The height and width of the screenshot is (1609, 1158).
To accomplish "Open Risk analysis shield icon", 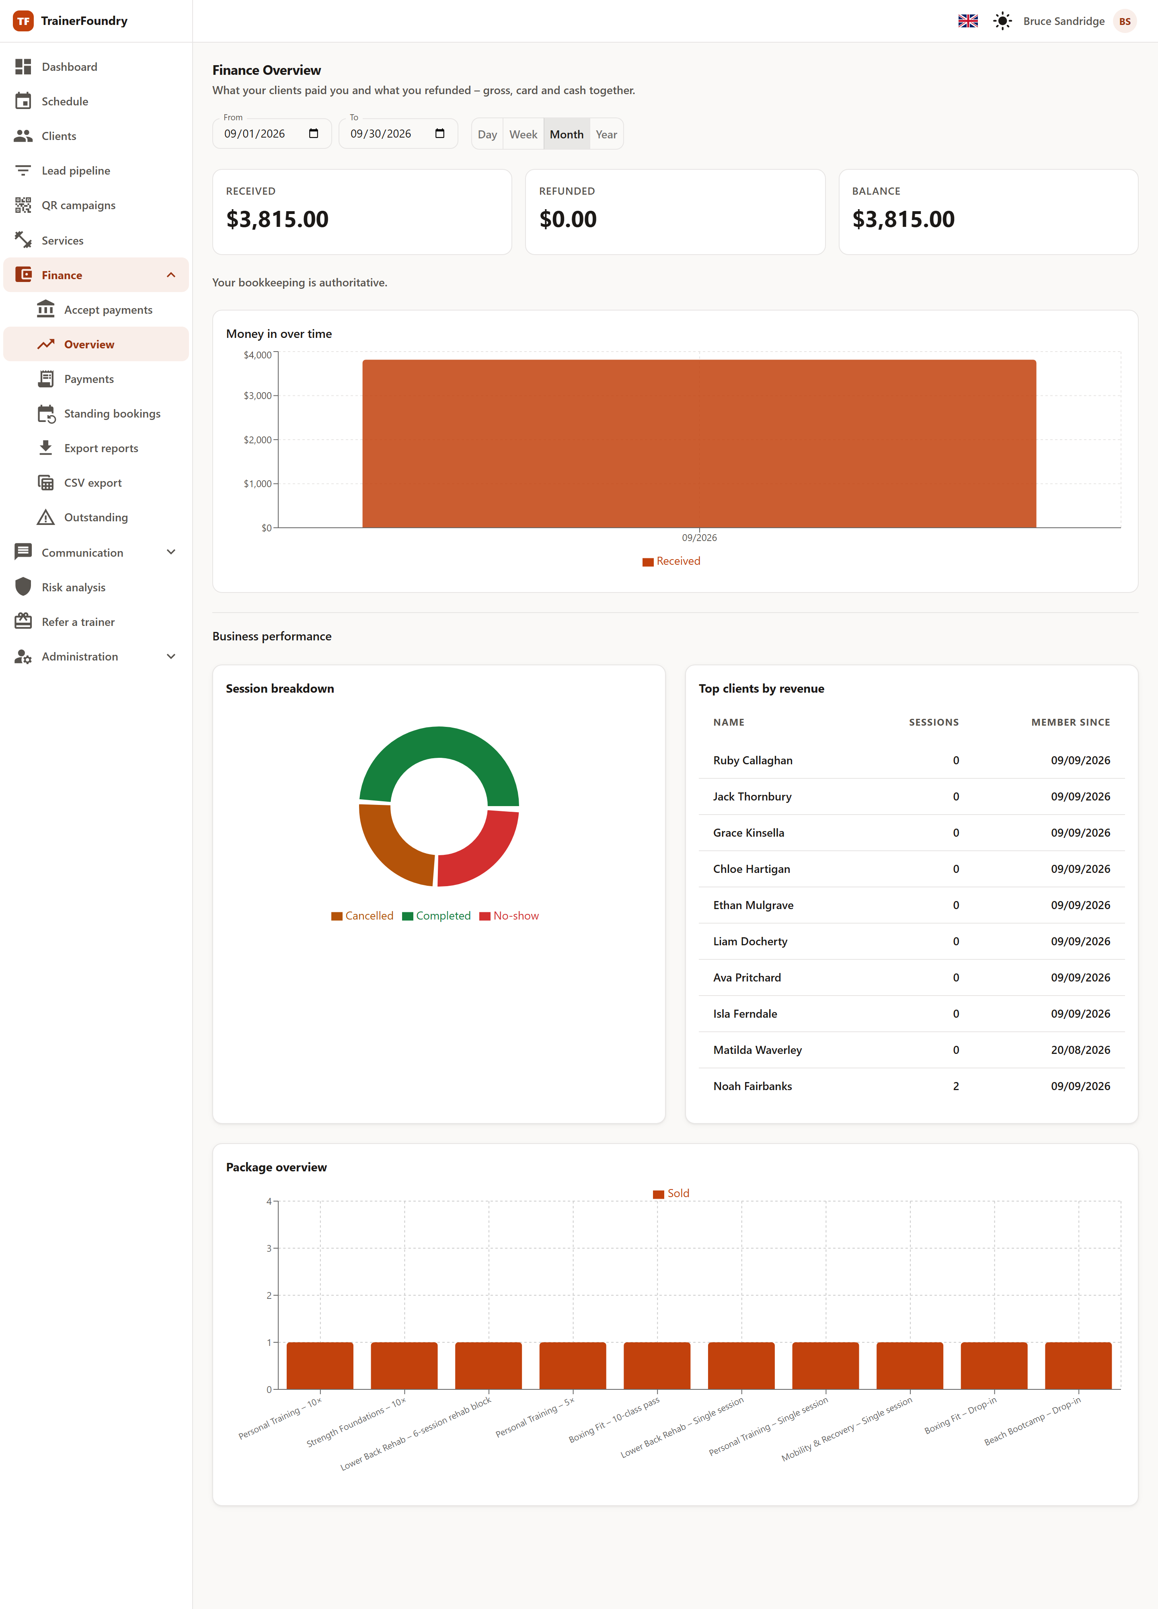I will [x=23, y=587].
